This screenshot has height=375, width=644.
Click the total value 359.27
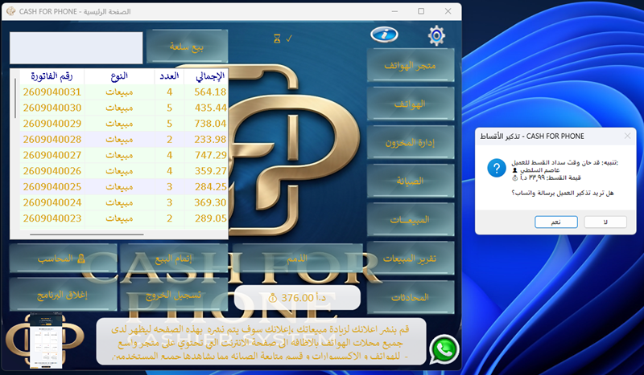tap(210, 171)
